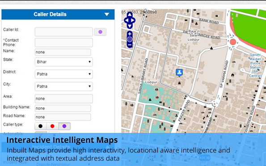Click the Name field showing none
The image size is (266, 166).
pyautogui.click(x=63, y=52)
